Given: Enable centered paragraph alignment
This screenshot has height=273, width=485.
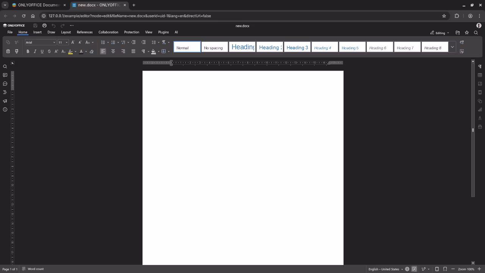Looking at the screenshot, I should pyautogui.click(x=113, y=51).
